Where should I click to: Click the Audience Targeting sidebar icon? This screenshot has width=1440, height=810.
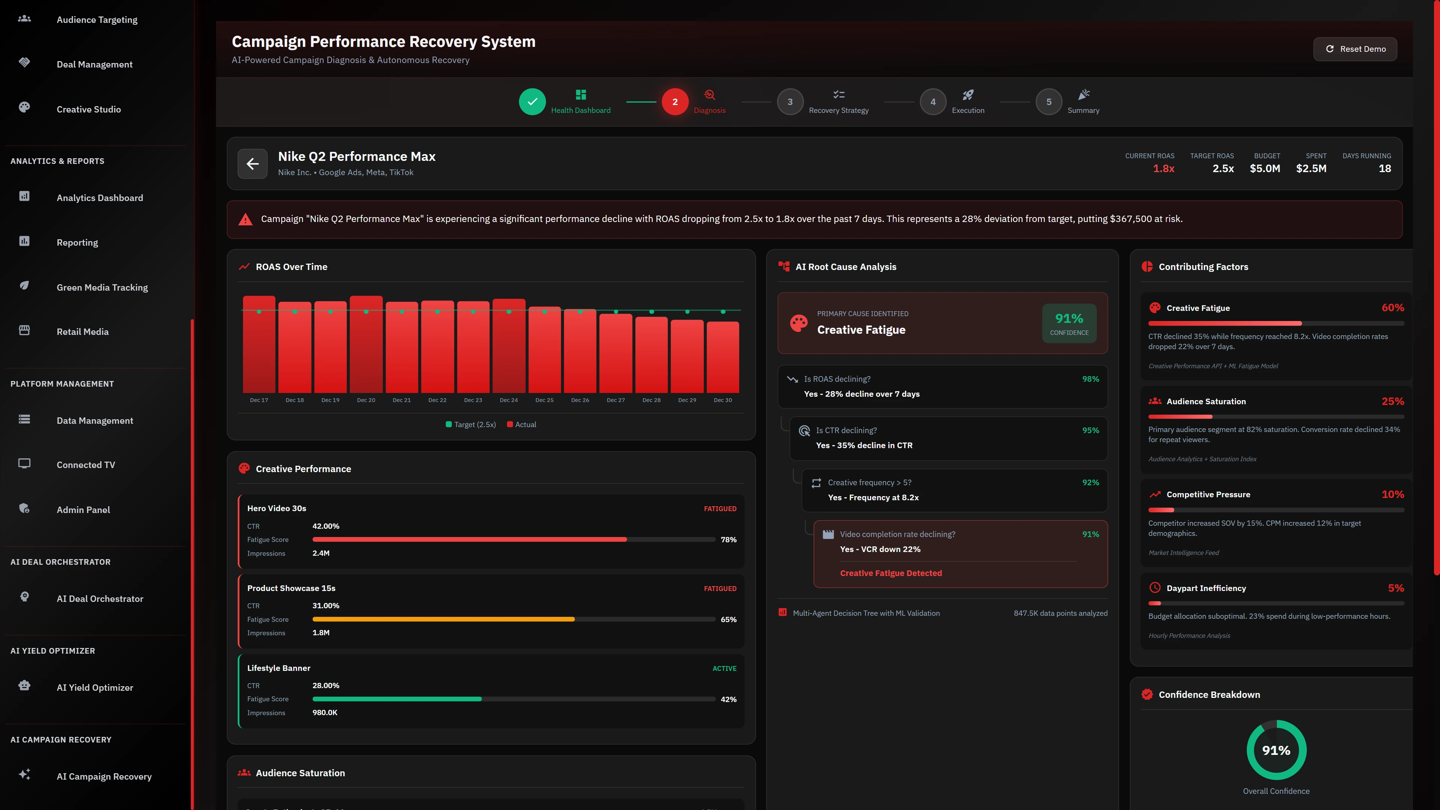click(25, 18)
